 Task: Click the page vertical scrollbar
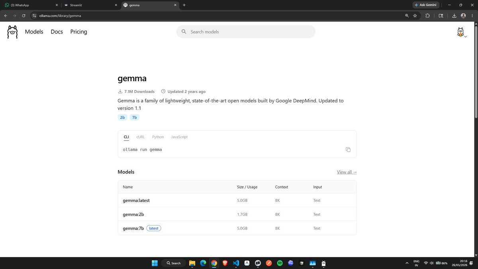(x=476, y=72)
